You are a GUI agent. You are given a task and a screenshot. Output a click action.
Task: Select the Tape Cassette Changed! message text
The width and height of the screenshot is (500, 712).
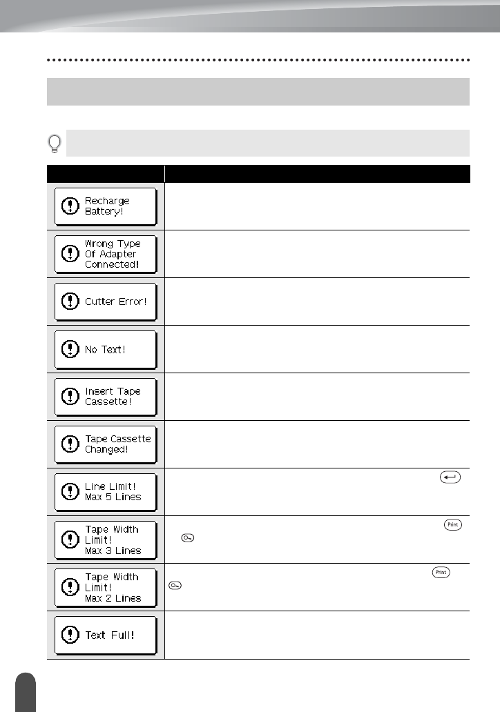pos(117,444)
